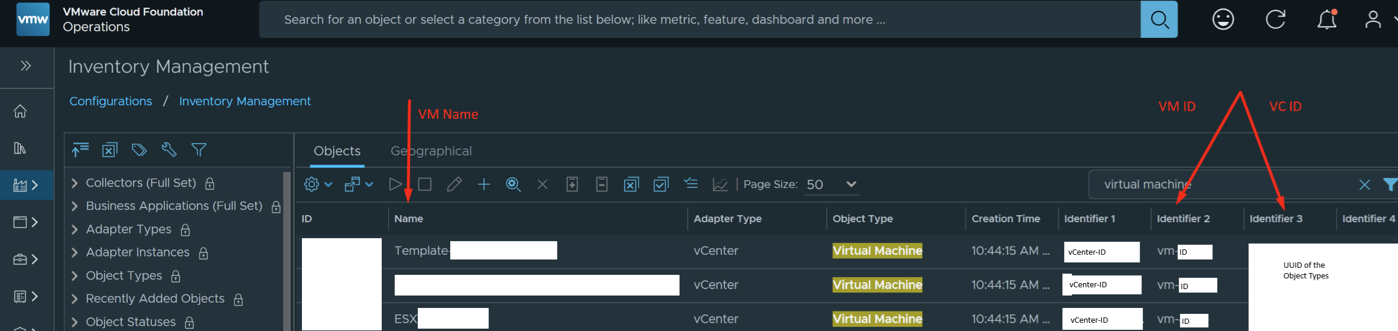The image size is (1398, 331).
Task: Click the start collecting play icon
Action: [395, 184]
